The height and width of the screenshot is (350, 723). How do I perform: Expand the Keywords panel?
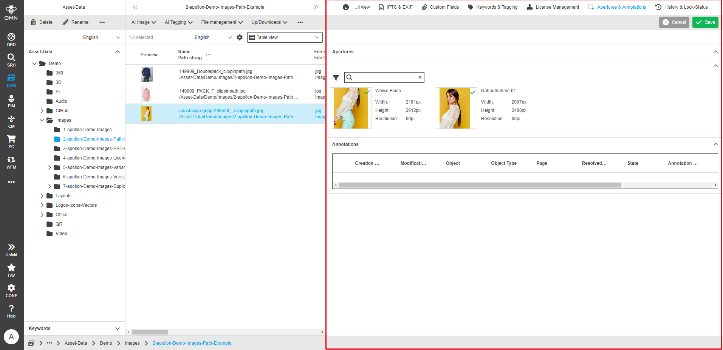tap(118, 328)
